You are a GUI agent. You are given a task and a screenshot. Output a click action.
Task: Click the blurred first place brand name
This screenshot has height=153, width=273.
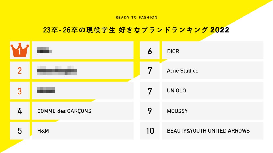pos(44,50)
